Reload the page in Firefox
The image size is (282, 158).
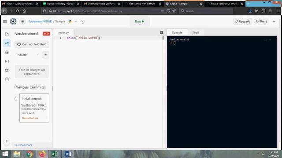click(18, 11)
